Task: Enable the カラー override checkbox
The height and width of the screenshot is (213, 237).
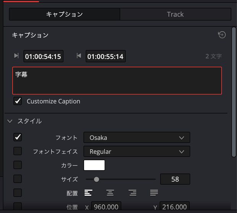Action: (18, 165)
